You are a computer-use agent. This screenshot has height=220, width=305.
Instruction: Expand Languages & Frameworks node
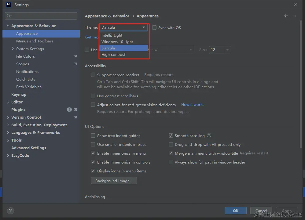pos(8,133)
